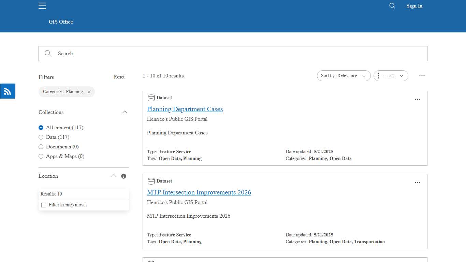Open the Sort by: Relevance dropdown
Viewport: 466px width, 262px height.
pyautogui.click(x=344, y=76)
